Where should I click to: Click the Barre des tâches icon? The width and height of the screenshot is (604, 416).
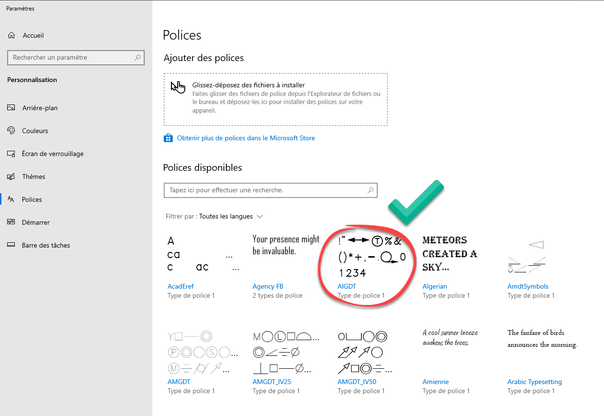[11, 245]
